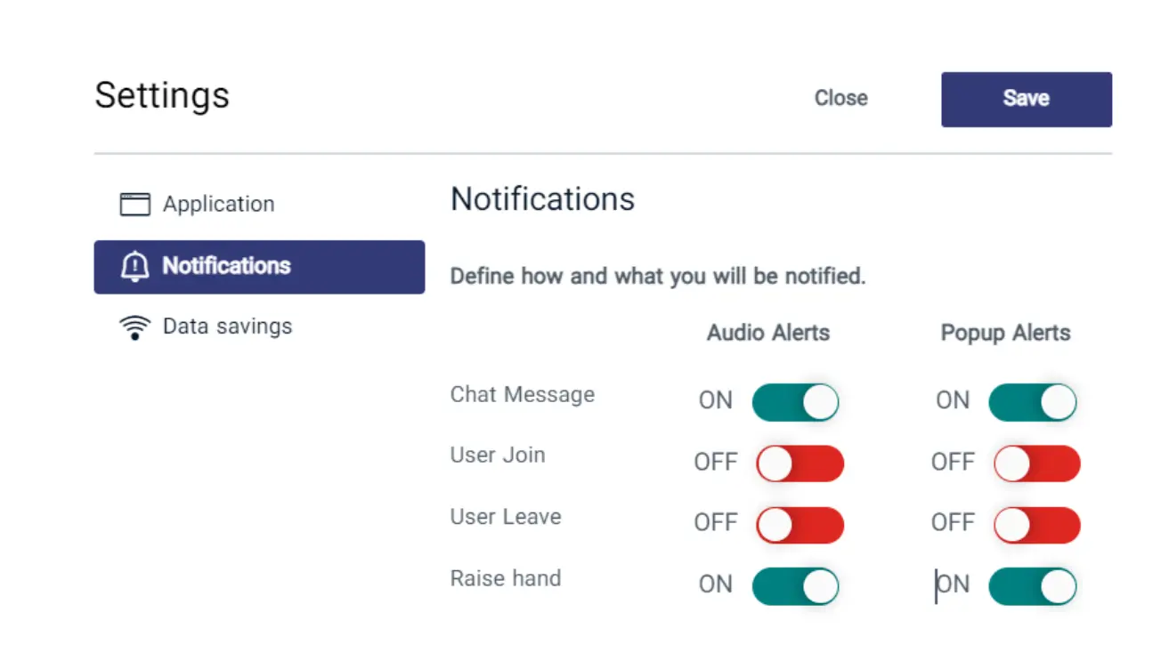
Task: Click the Notifications bell icon
Action: click(134, 266)
